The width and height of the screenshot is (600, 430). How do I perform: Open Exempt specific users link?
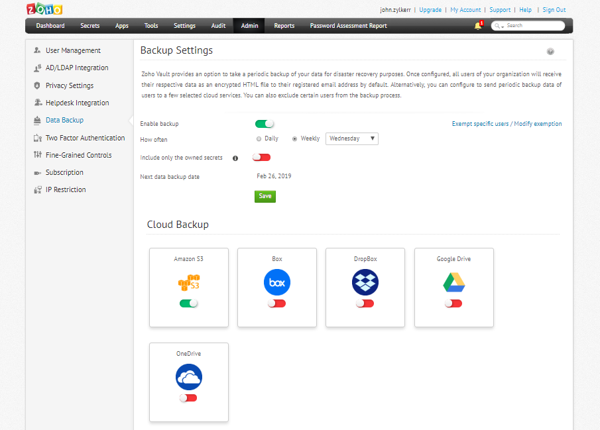point(507,124)
